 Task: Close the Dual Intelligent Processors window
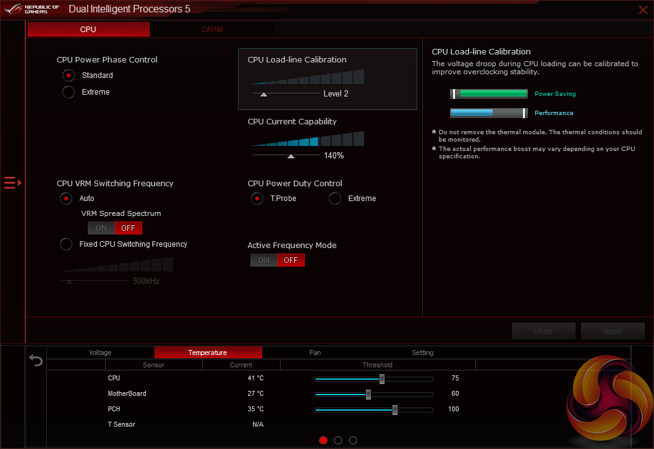643,9
